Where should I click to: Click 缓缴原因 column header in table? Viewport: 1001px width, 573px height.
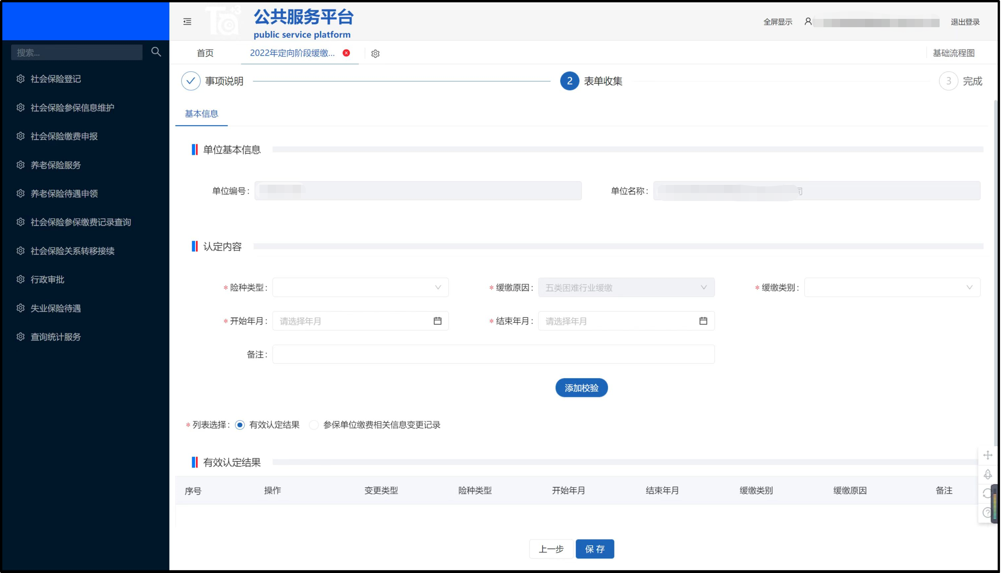pyautogui.click(x=850, y=490)
